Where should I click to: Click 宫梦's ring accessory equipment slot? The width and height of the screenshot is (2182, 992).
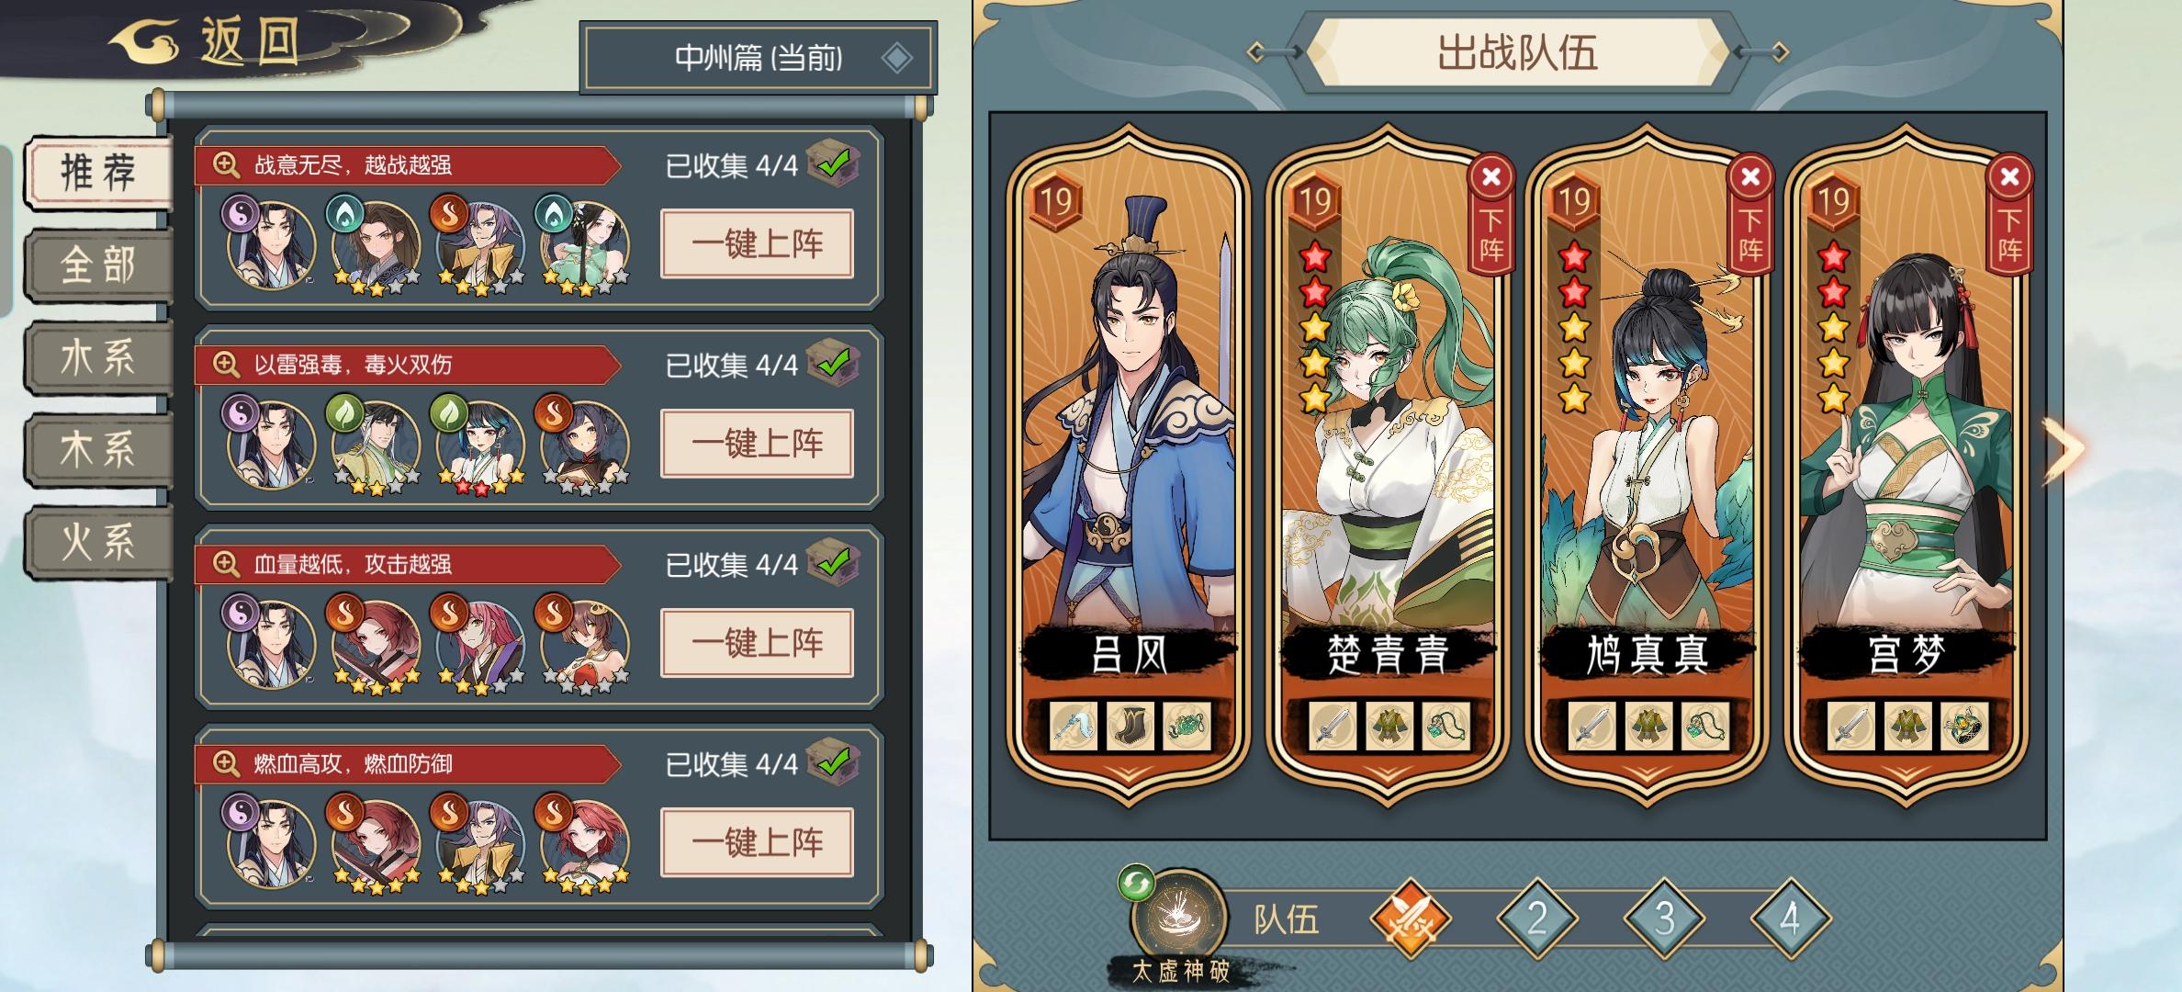click(x=1964, y=727)
